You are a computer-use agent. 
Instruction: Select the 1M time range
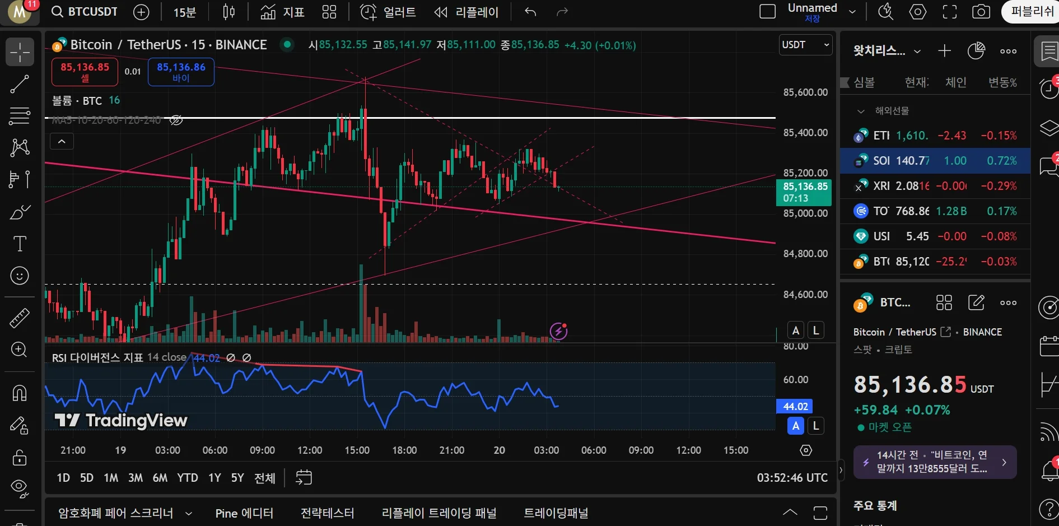(x=111, y=478)
